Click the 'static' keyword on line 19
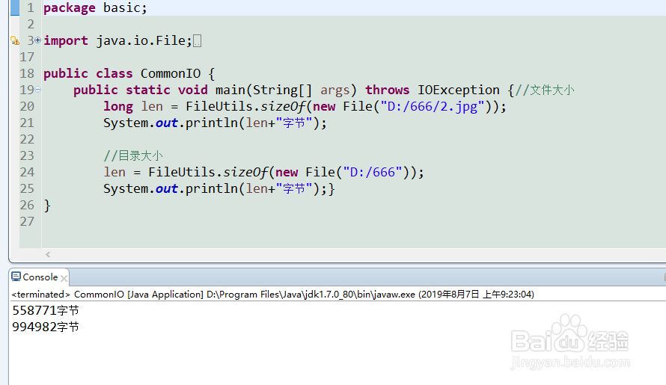The width and height of the screenshot is (666, 385). (148, 90)
